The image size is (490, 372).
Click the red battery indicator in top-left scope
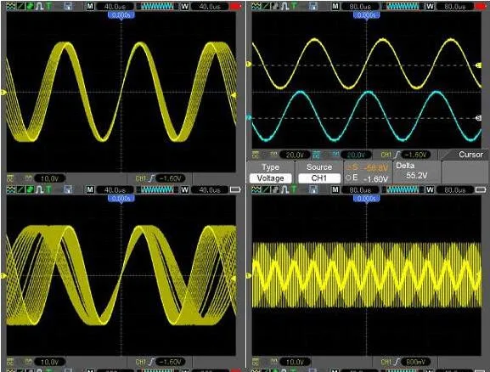[236, 6]
